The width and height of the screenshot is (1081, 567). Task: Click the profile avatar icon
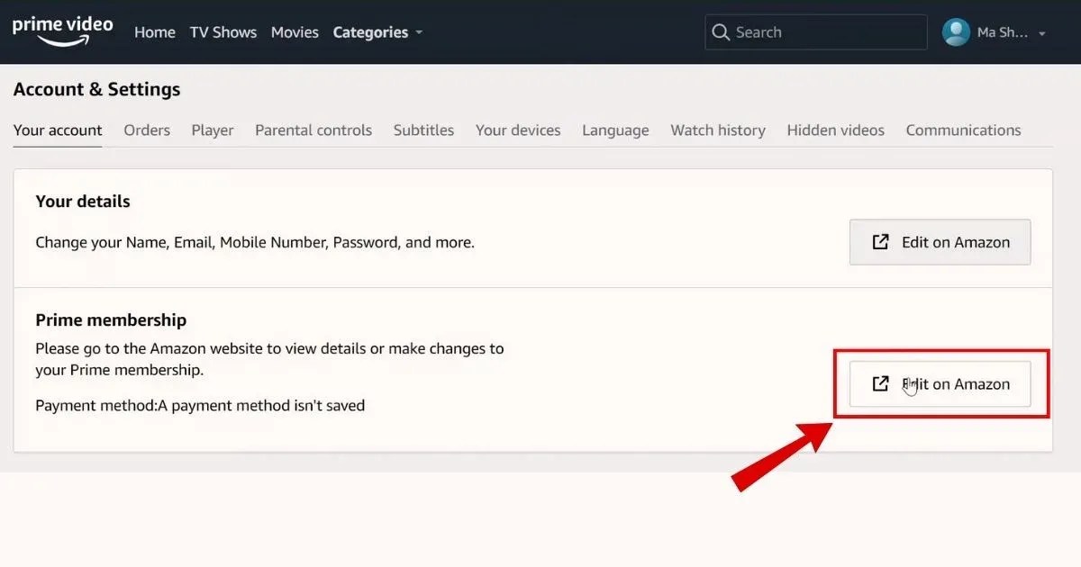point(955,31)
